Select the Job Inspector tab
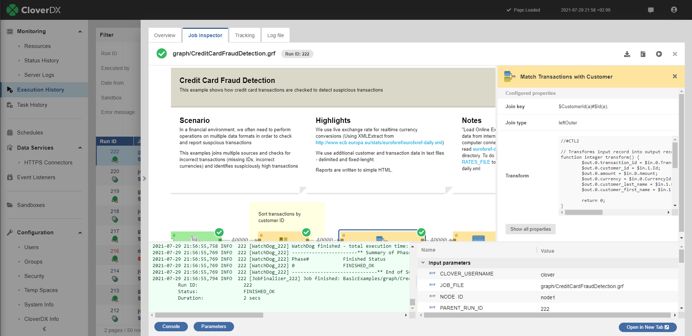This screenshot has width=692, height=336. click(x=205, y=35)
